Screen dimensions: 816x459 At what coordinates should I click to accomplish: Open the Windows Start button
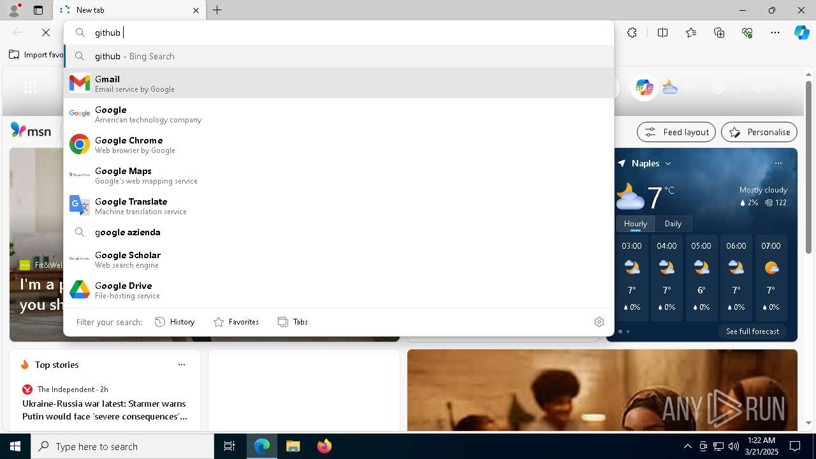coord(15,446)
